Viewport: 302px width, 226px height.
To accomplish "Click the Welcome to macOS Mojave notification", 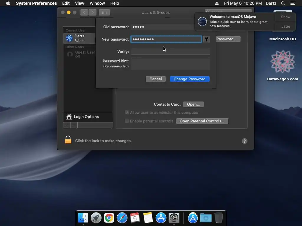I will pos(235,21).
